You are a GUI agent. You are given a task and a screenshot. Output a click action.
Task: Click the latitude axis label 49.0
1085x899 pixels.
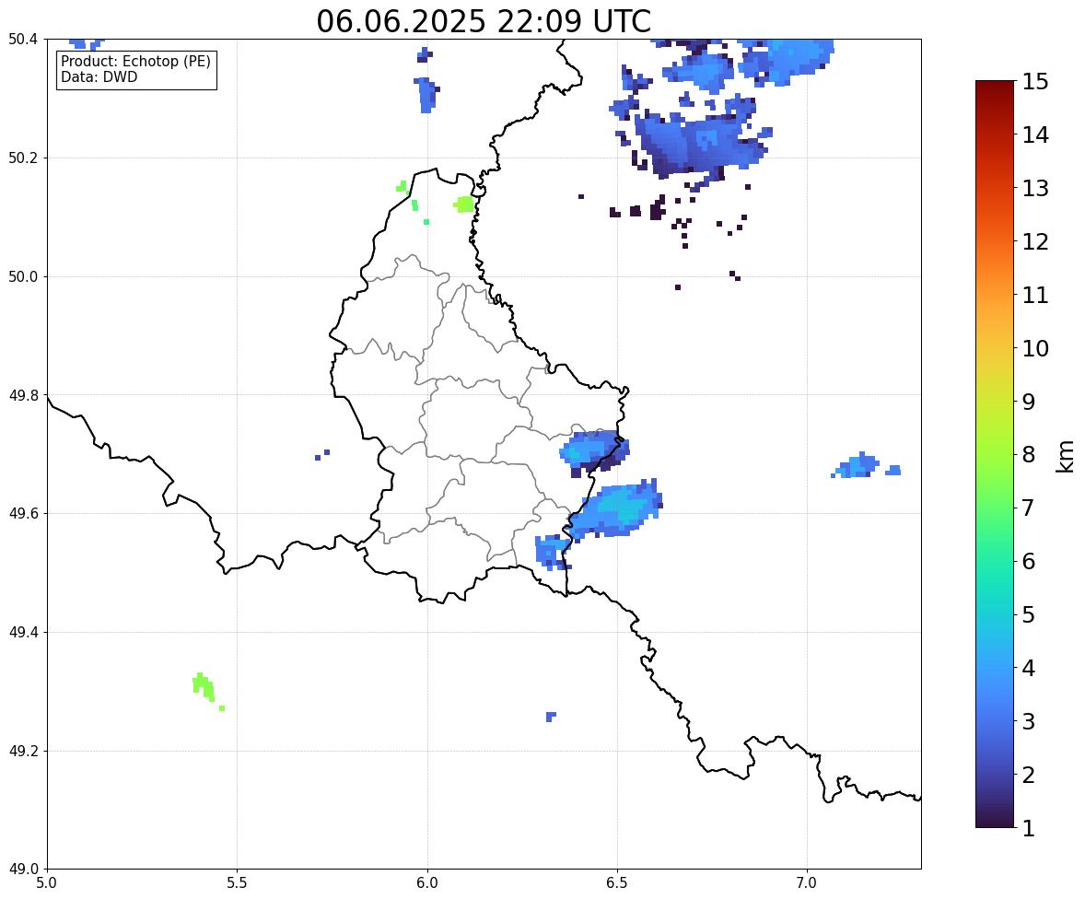(23, 870)
